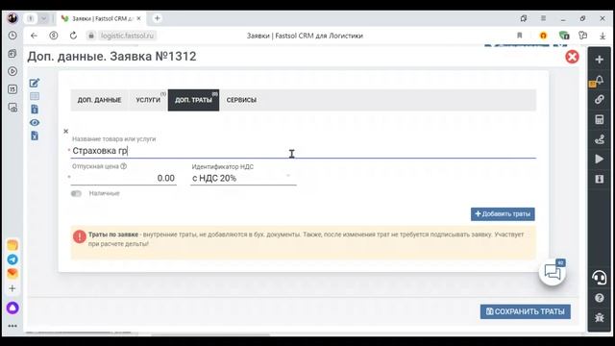Bookmark this page icon
Viewport: 615px width, 346px height.
[x=519, y=36]
